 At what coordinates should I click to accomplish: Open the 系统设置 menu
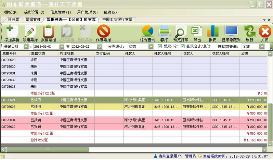34,12
